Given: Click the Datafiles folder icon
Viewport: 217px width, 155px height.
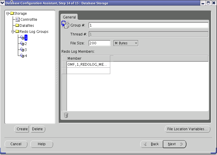Looking at the screenshot, I should click(x=17, y=25).
